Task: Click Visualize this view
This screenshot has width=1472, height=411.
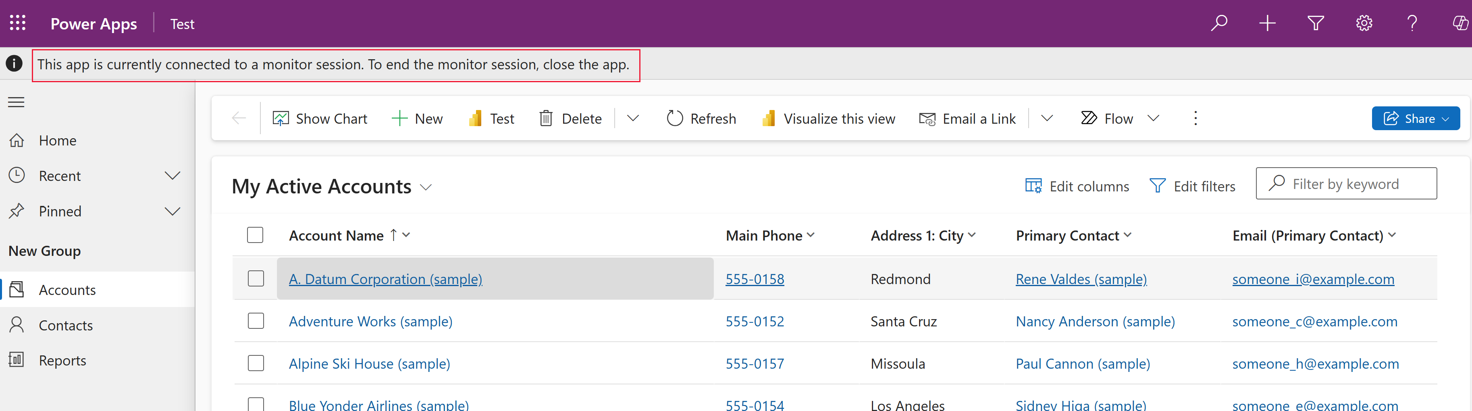Action: (x=829, y=118)
